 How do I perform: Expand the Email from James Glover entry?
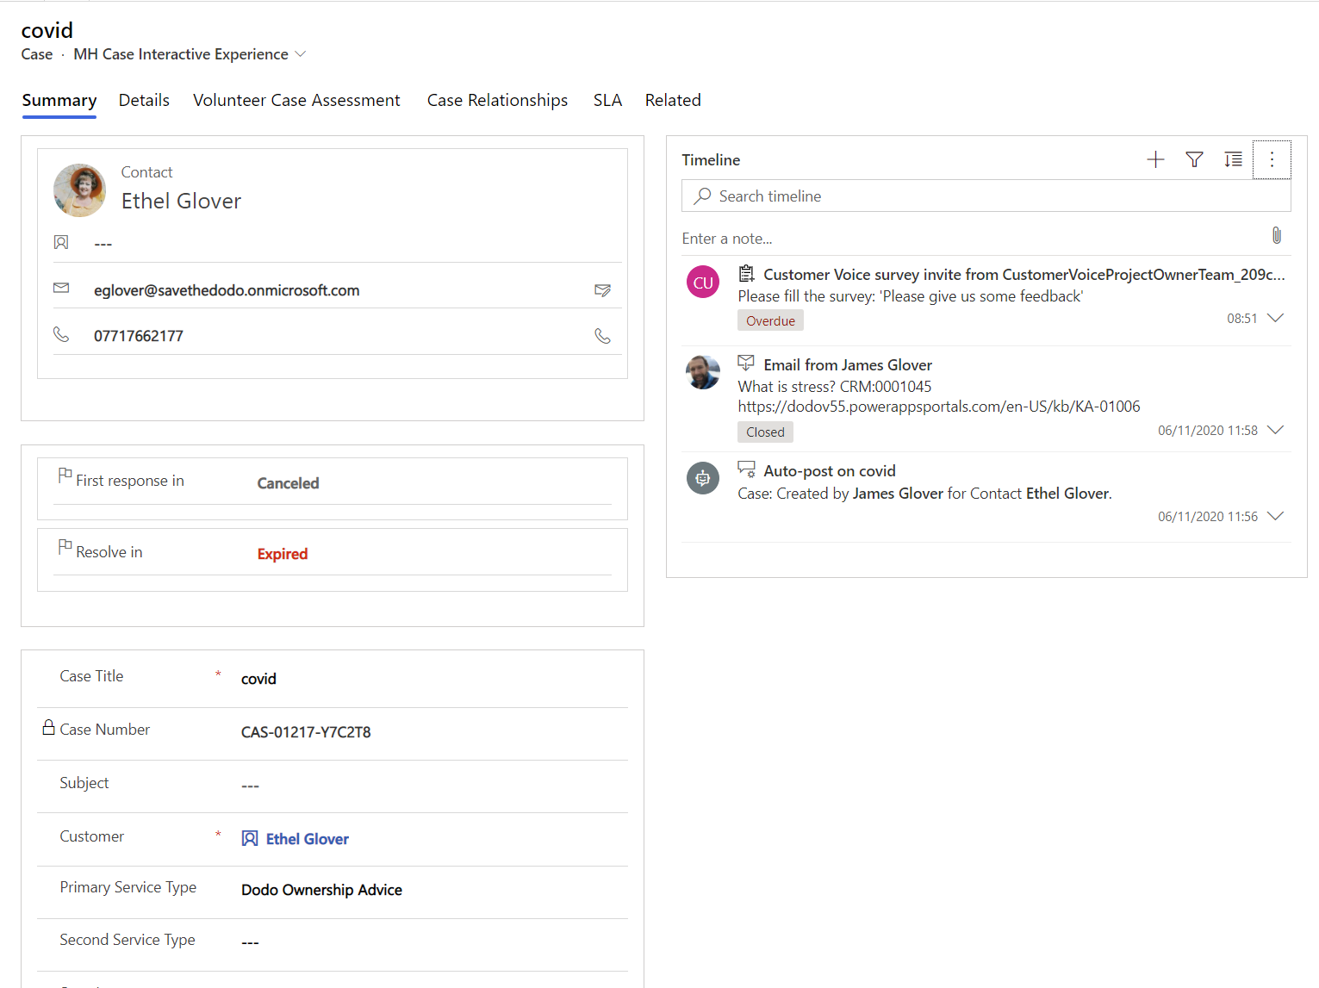click(x=1276, y=430)
